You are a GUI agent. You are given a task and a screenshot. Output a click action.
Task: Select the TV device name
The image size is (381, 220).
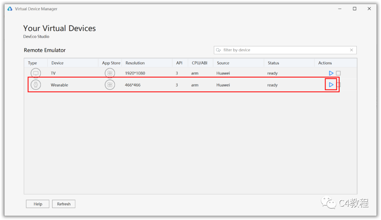(x=53, y=73)
